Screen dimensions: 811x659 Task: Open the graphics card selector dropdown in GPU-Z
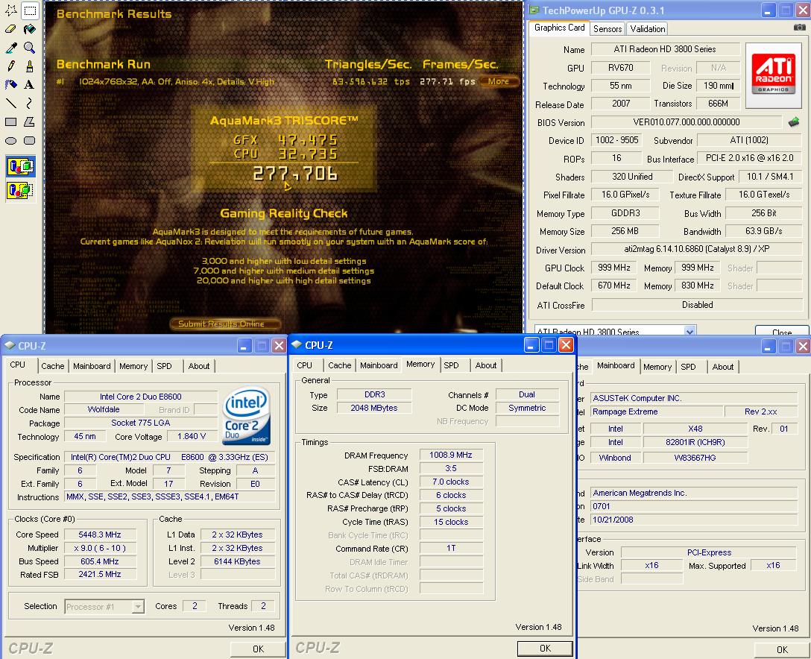click(x=689, y=332)
